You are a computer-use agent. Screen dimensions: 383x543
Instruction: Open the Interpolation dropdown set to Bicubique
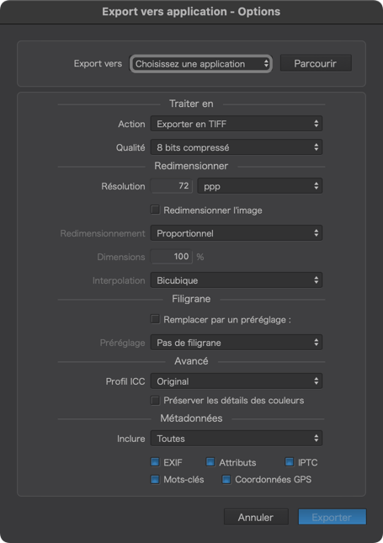(x=237, y=280)
